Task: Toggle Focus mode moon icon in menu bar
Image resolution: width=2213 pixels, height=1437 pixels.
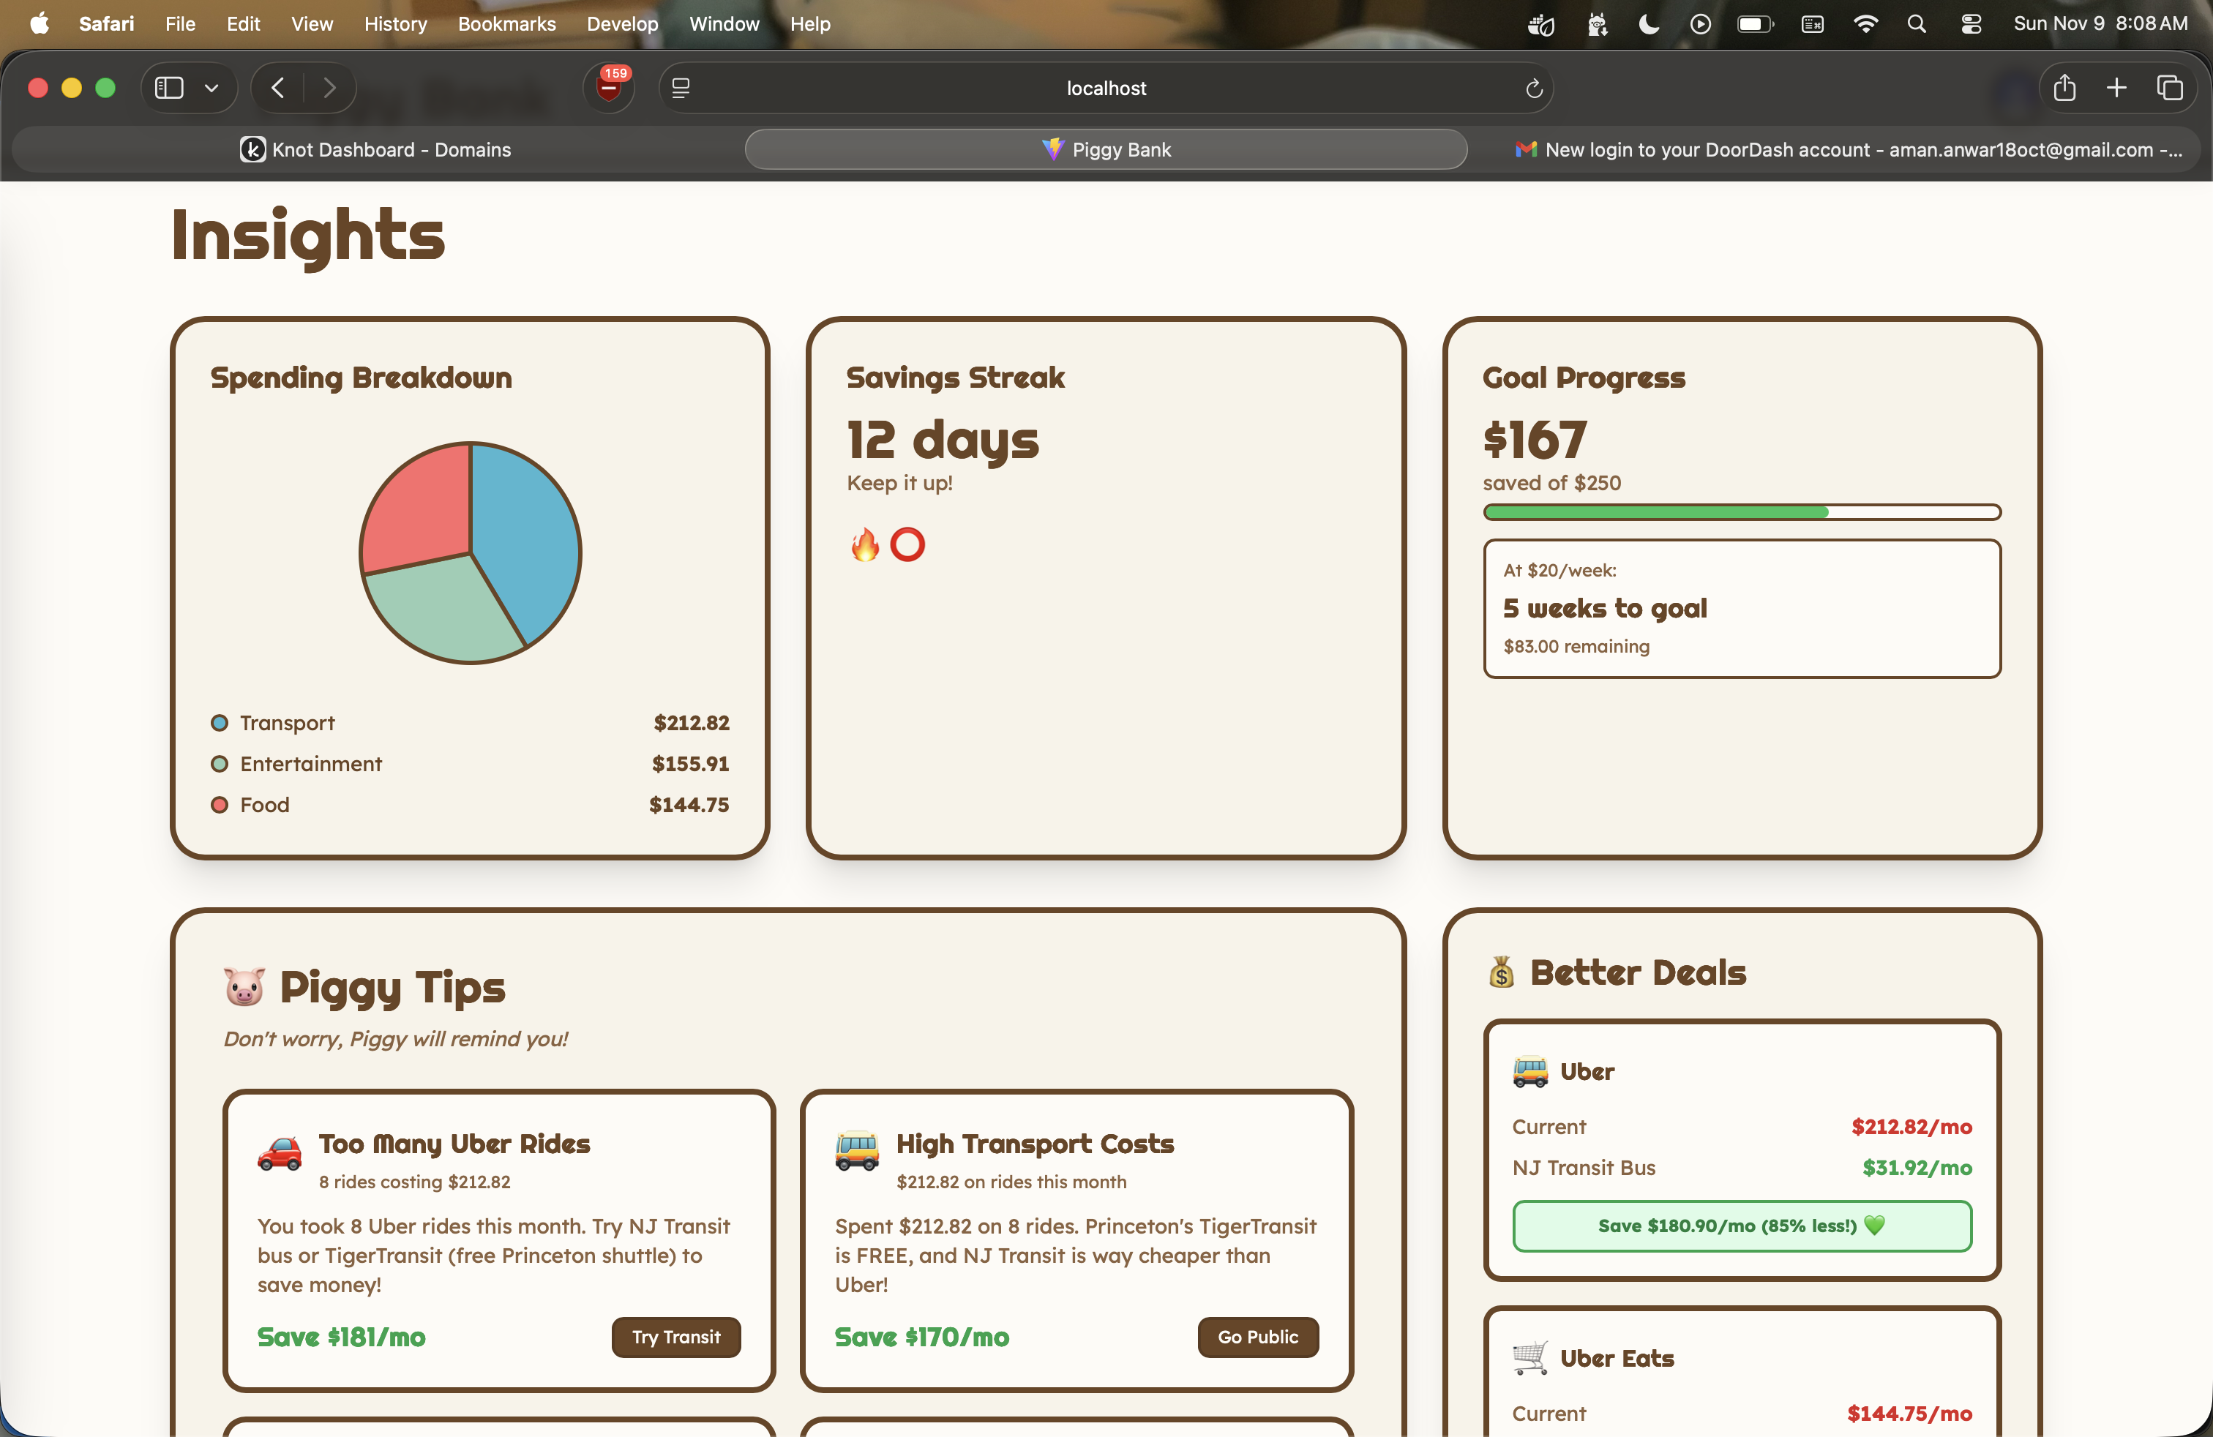Action: [1647, 24]
